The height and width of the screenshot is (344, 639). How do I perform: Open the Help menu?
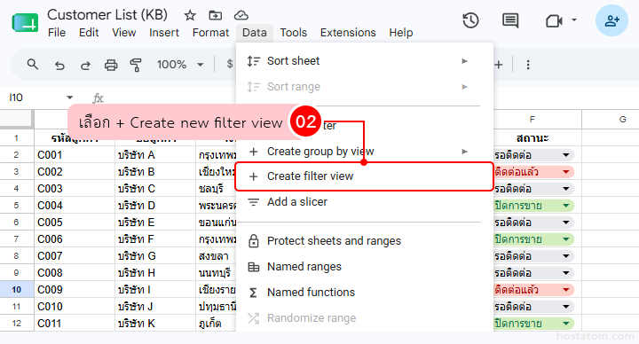[401, 33]
